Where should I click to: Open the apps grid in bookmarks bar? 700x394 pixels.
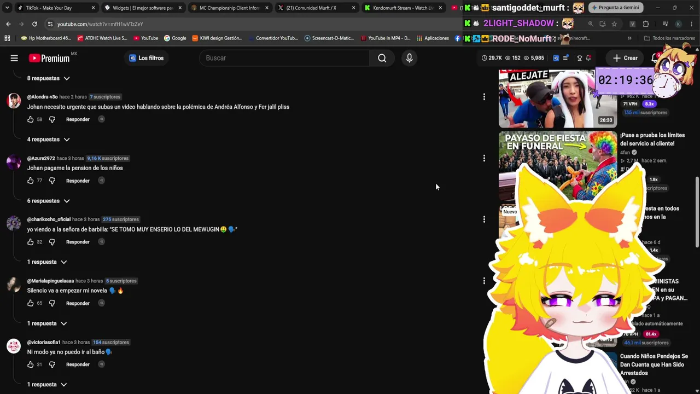(7, 38)
